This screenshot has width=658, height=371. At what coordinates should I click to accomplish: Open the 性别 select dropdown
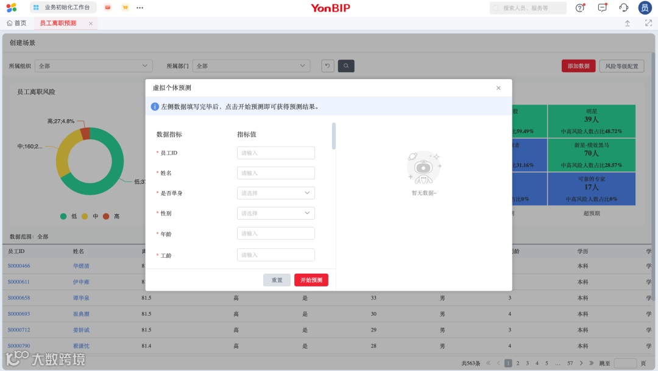point(276,213)
